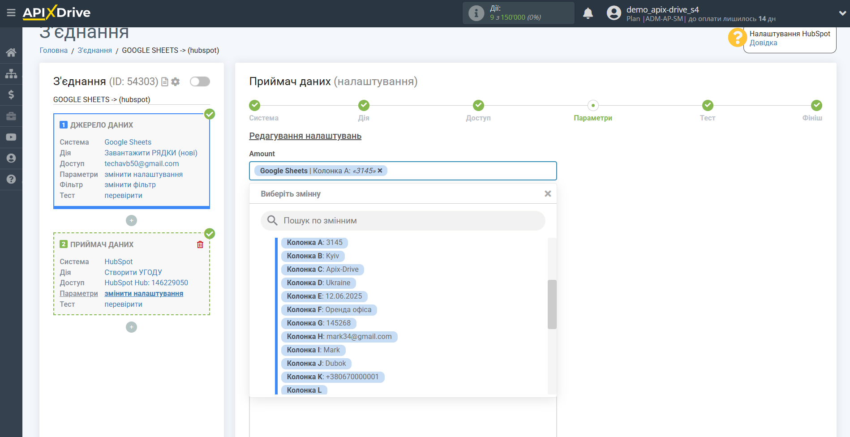850x437 pixels.
Task: Open the user profile icon in sidebar
Action: pyautogui.click(x=11, y=158)
